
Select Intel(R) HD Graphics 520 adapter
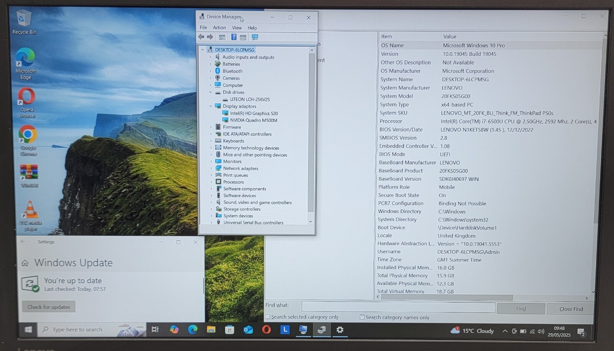(x=254, y=113)
